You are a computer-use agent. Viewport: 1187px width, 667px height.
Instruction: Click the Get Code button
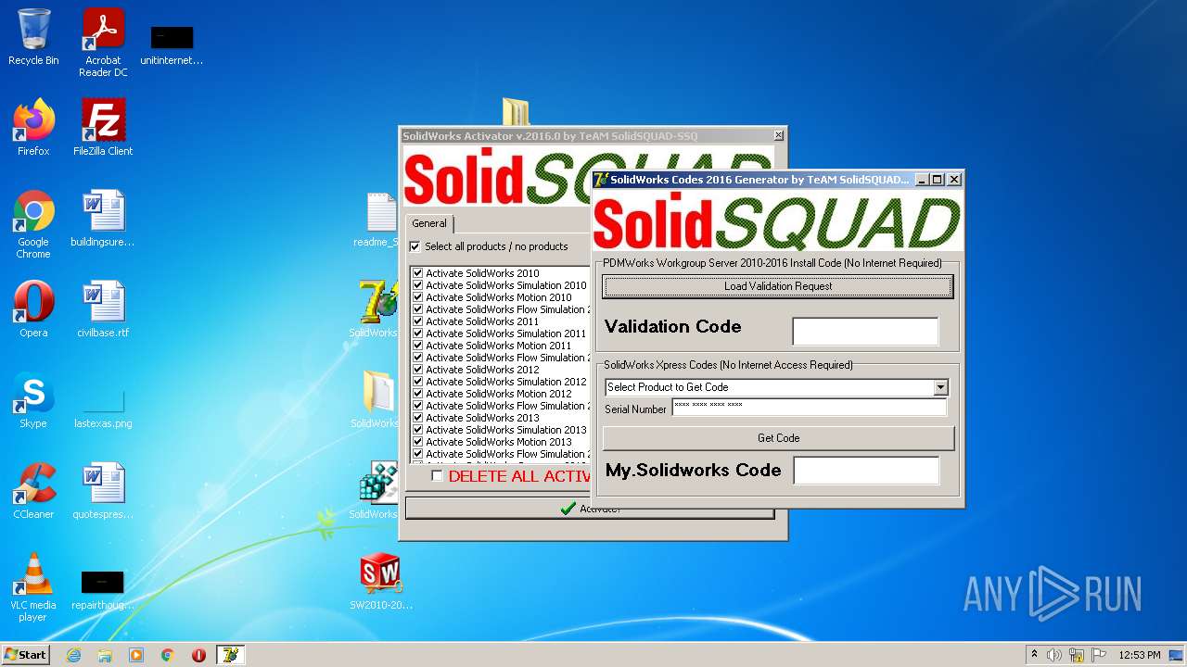click(778, 438)
